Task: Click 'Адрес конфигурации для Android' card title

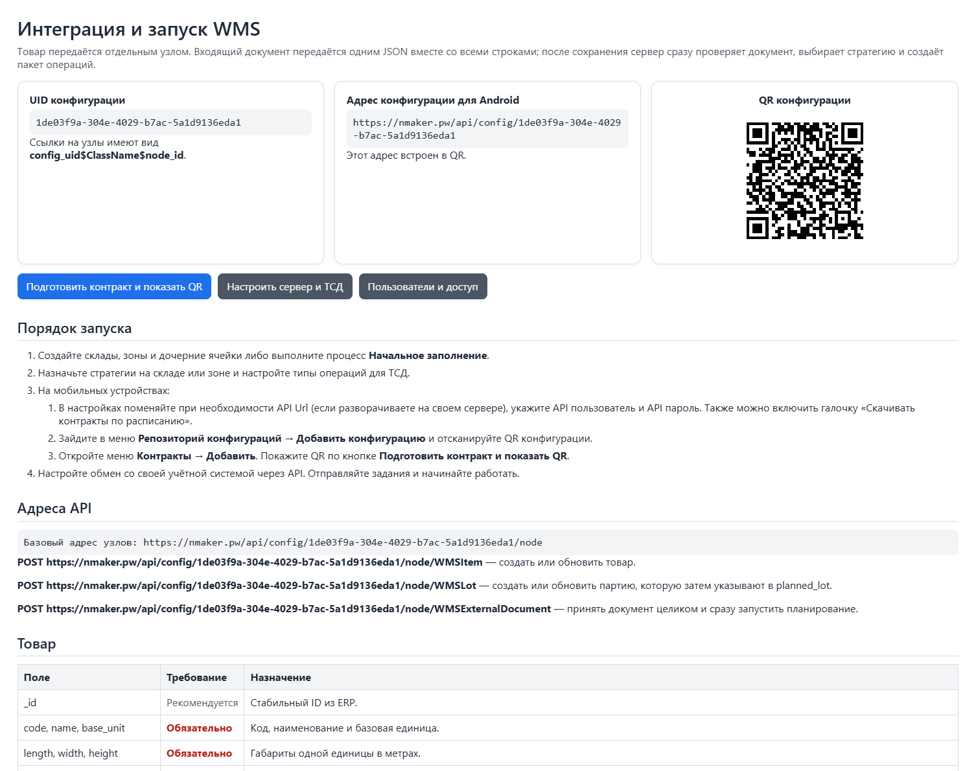Action: (x=432, y=100)
